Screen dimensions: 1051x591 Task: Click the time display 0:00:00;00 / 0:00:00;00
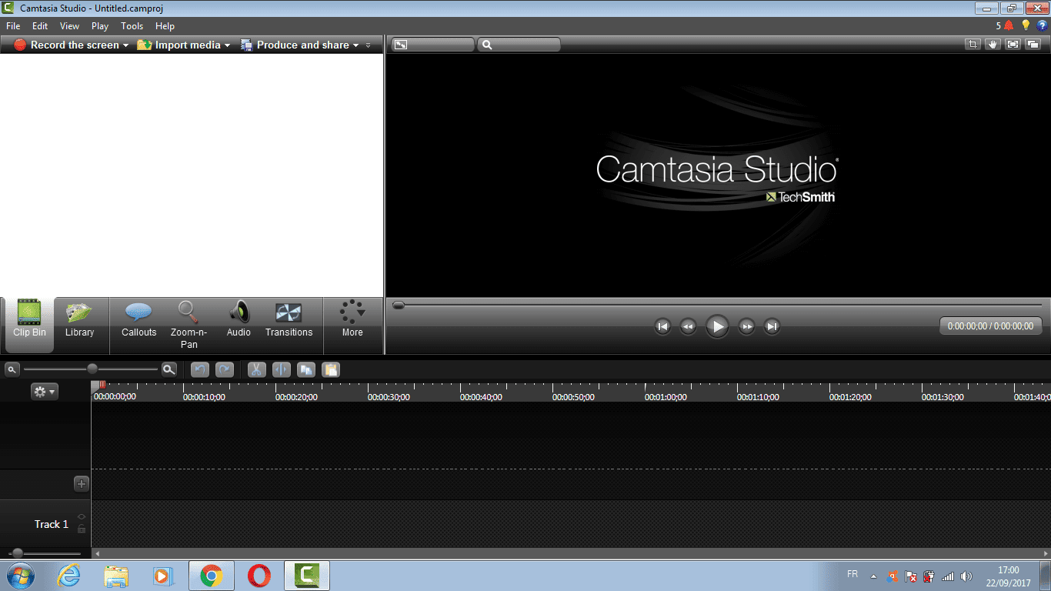pyautogui.click(x=990, y=326)
